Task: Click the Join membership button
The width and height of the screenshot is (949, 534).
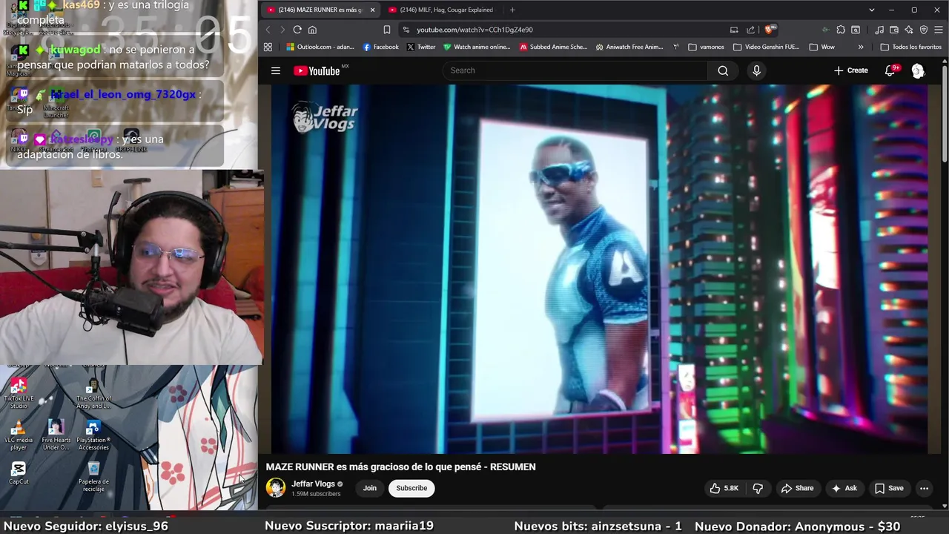Action: pyautogui.click(x=370, y=488)
